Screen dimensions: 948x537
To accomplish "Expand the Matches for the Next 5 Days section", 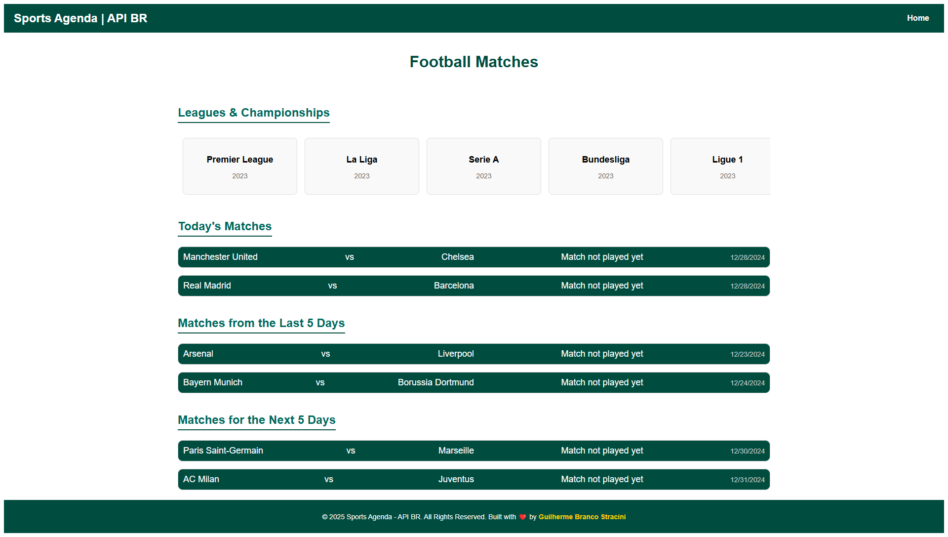I will tap(257, 420).
